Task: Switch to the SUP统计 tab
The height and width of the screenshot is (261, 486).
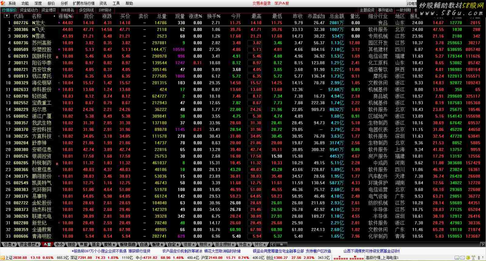Action: tap(105, 10)
